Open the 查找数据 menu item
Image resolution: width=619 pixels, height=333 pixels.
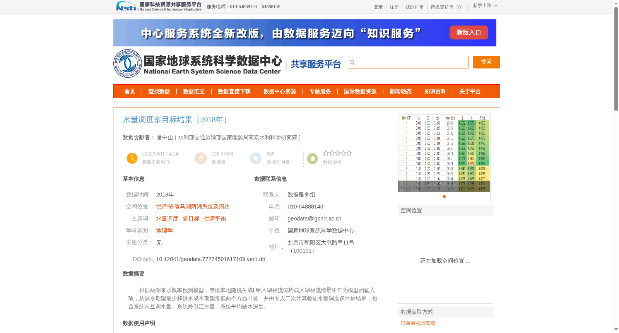(x=159, y=92)
